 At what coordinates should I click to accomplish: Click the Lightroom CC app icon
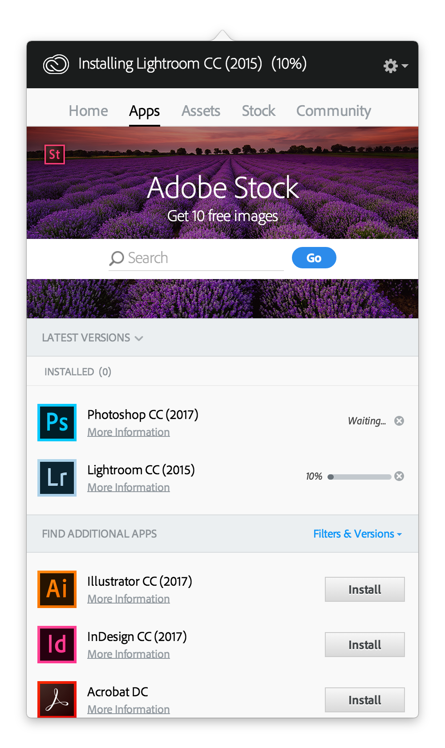tap(57, 478)
